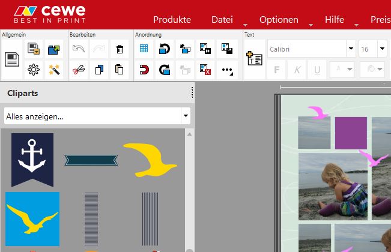Toggle bold F formatting button
The width and height of the screenshot is (391, 252).
point(276,70)
